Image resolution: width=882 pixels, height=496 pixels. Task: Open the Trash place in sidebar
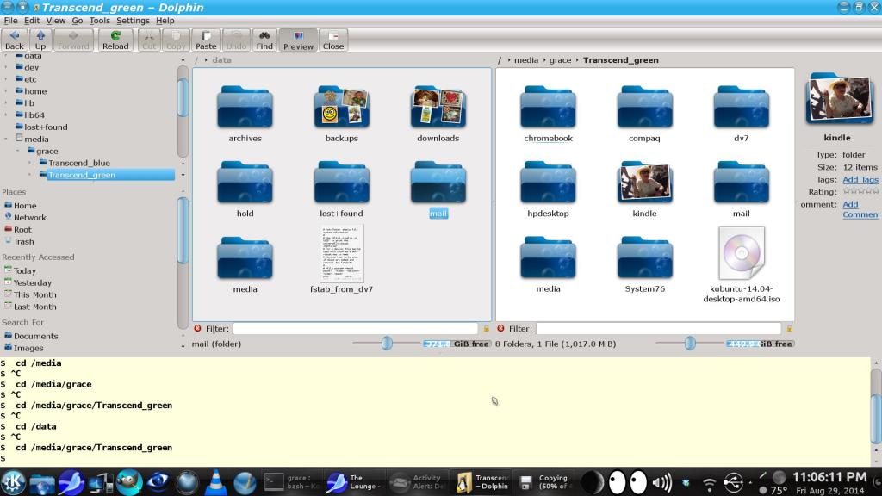point(24,242)
